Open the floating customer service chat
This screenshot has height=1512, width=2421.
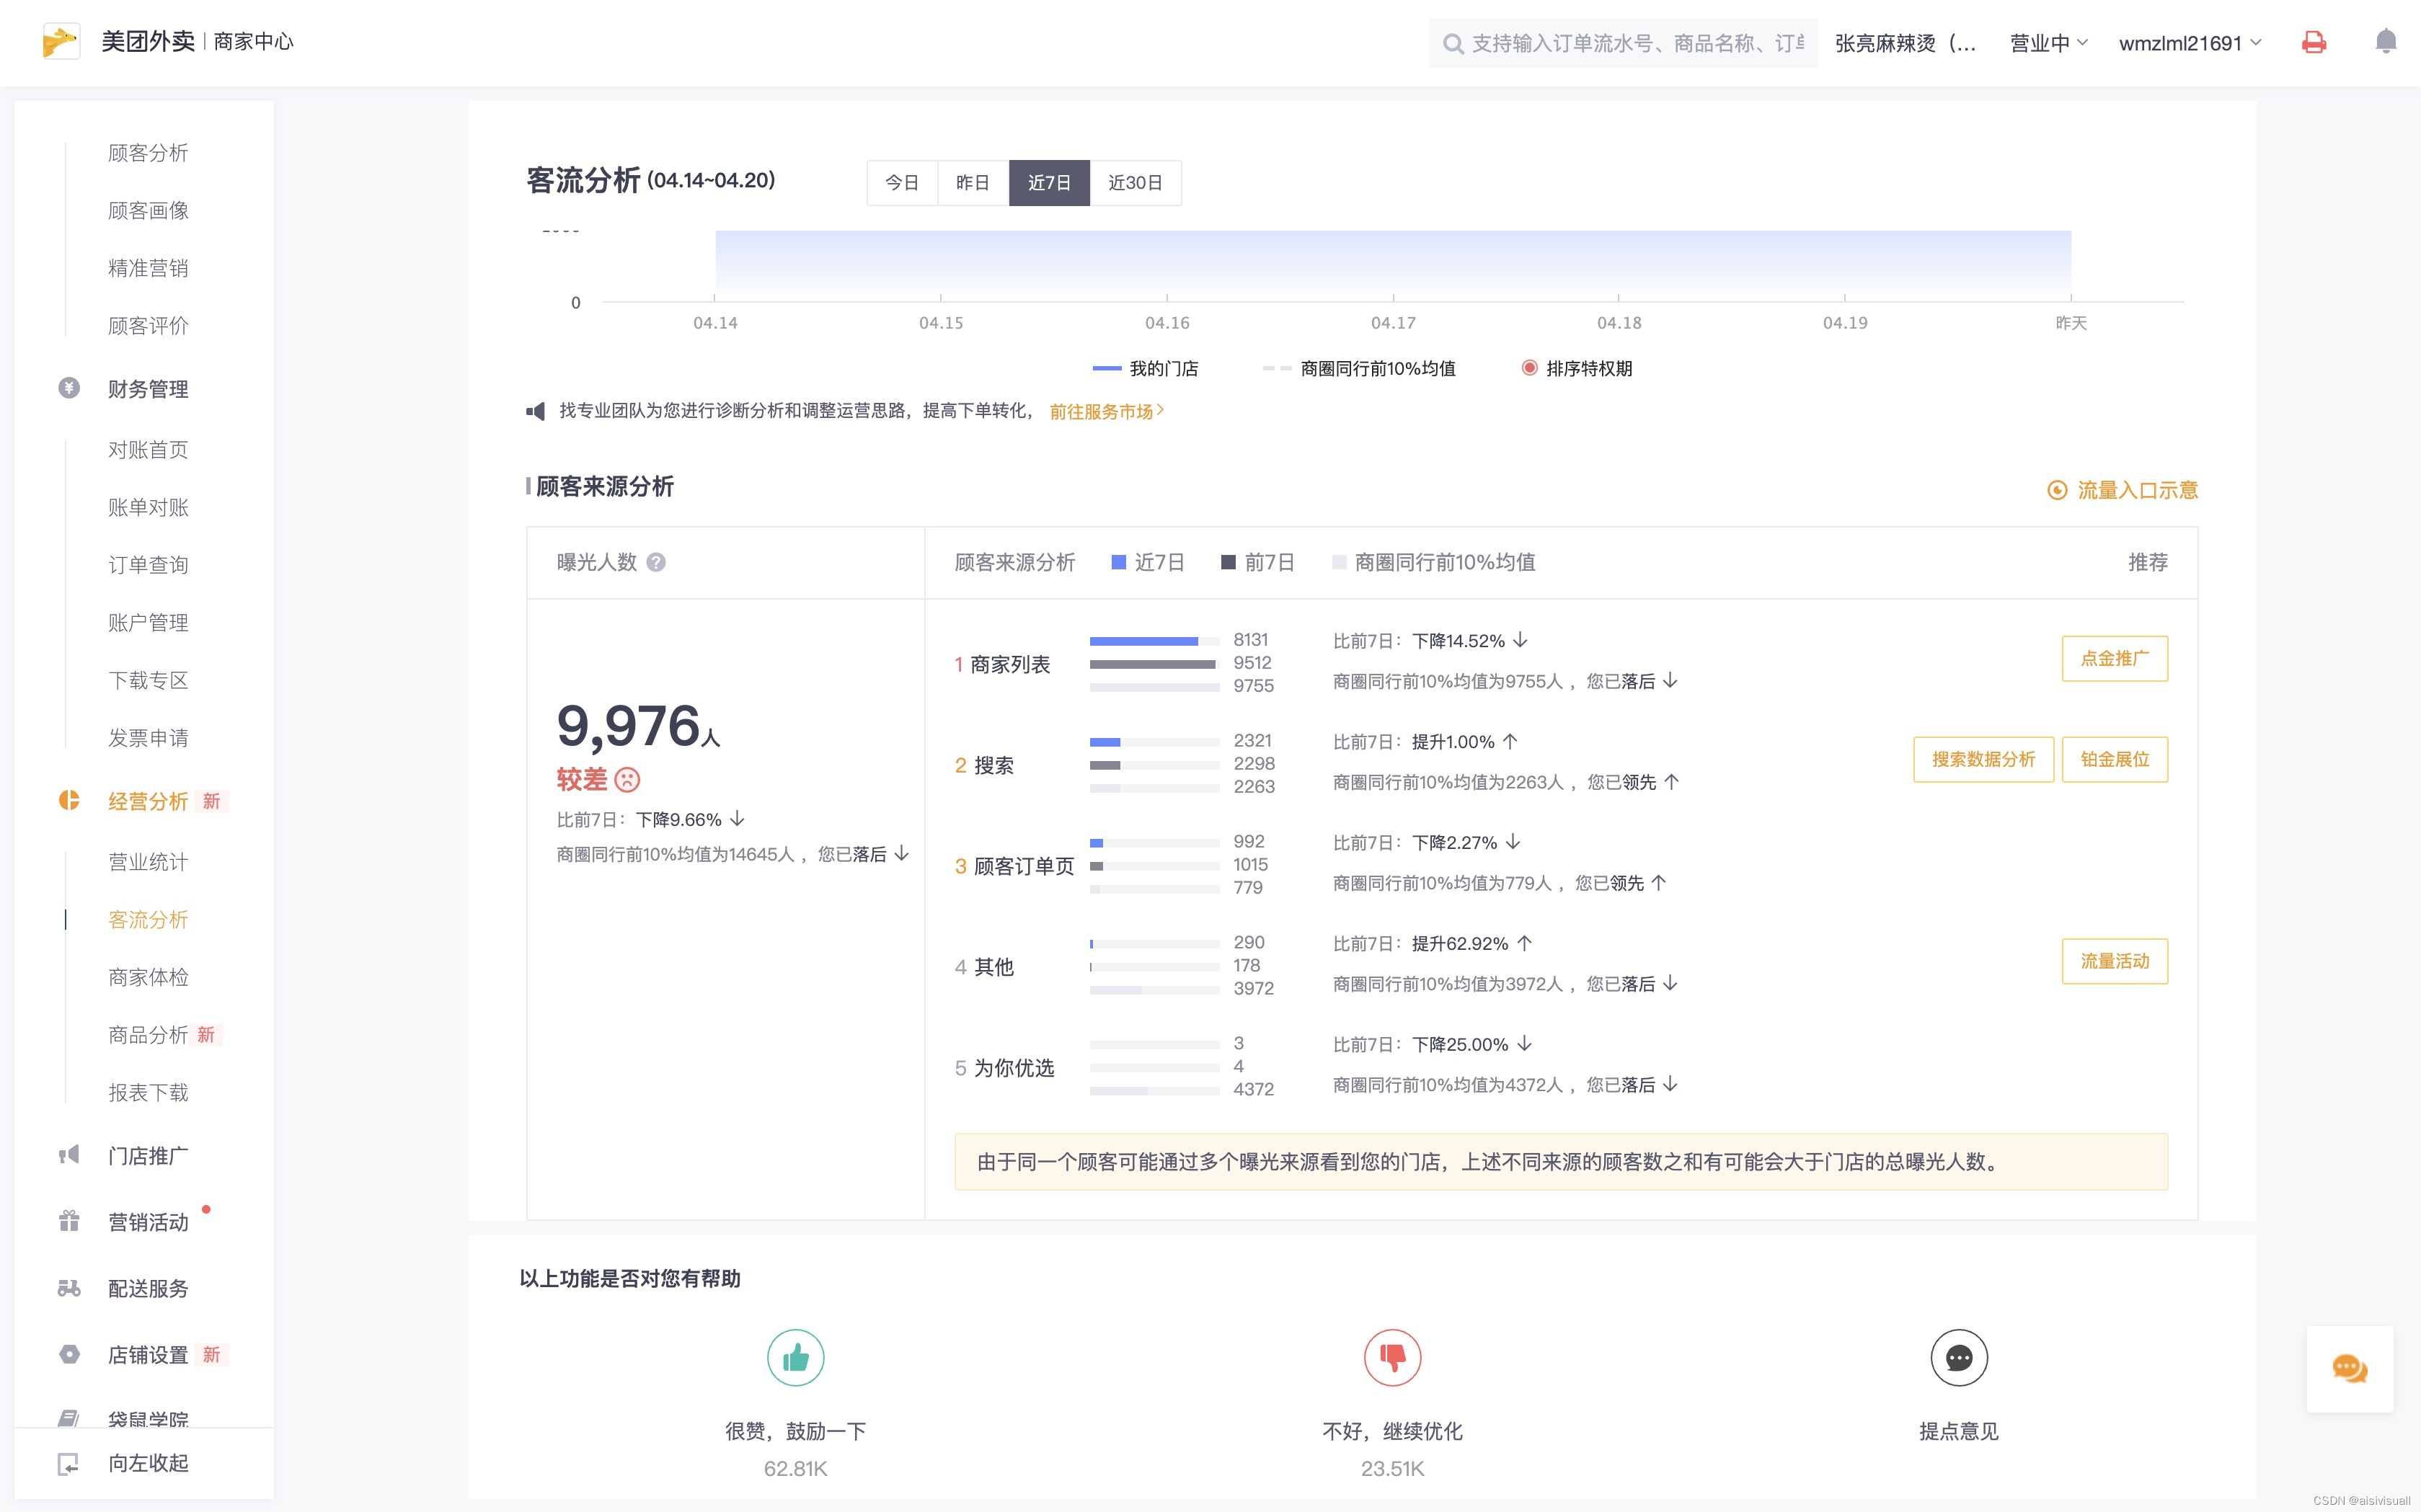(x=2350, y=1369)
